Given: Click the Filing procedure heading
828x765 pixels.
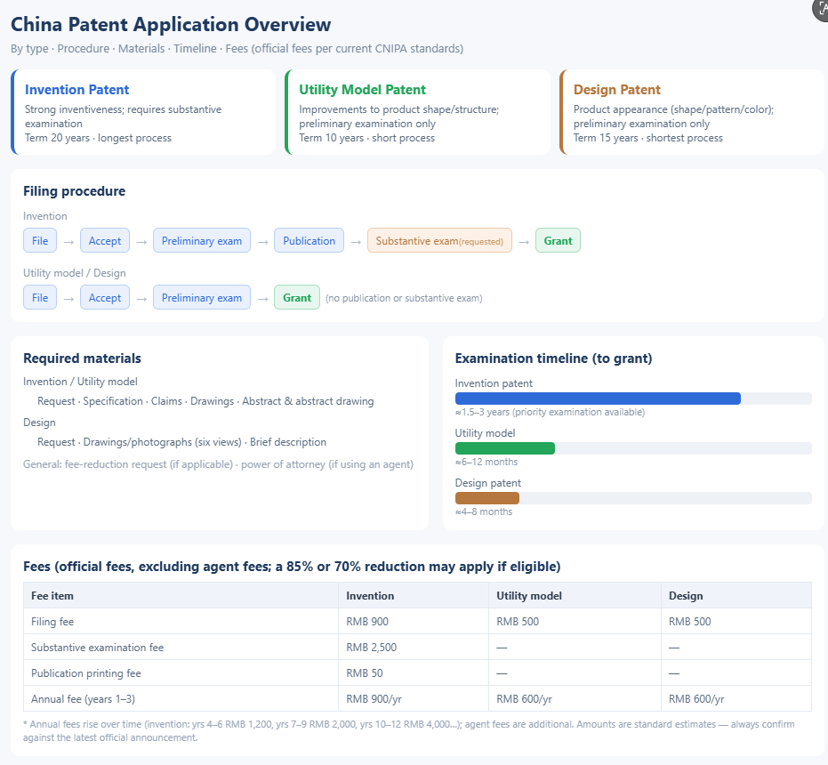Looking at the screenshot, I should coord(75,191).
